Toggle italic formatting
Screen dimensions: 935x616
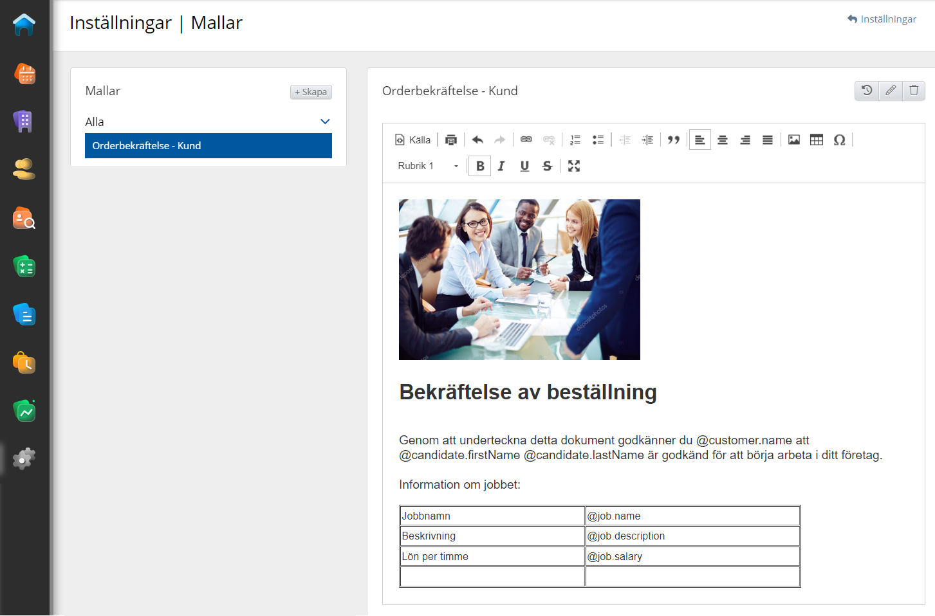click(501, 166)
